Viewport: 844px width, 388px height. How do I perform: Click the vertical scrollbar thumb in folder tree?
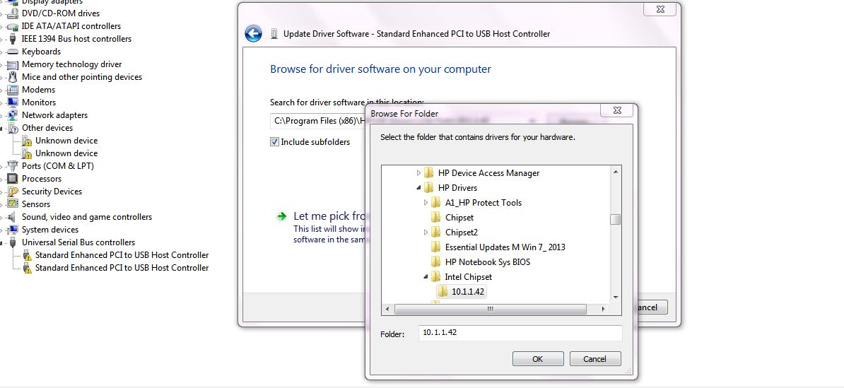(x=615, y=219)
